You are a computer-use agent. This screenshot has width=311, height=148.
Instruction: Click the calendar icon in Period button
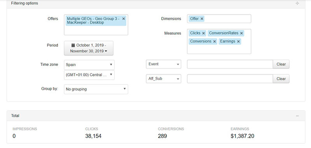pyautogui.click(x=73, y=45)
